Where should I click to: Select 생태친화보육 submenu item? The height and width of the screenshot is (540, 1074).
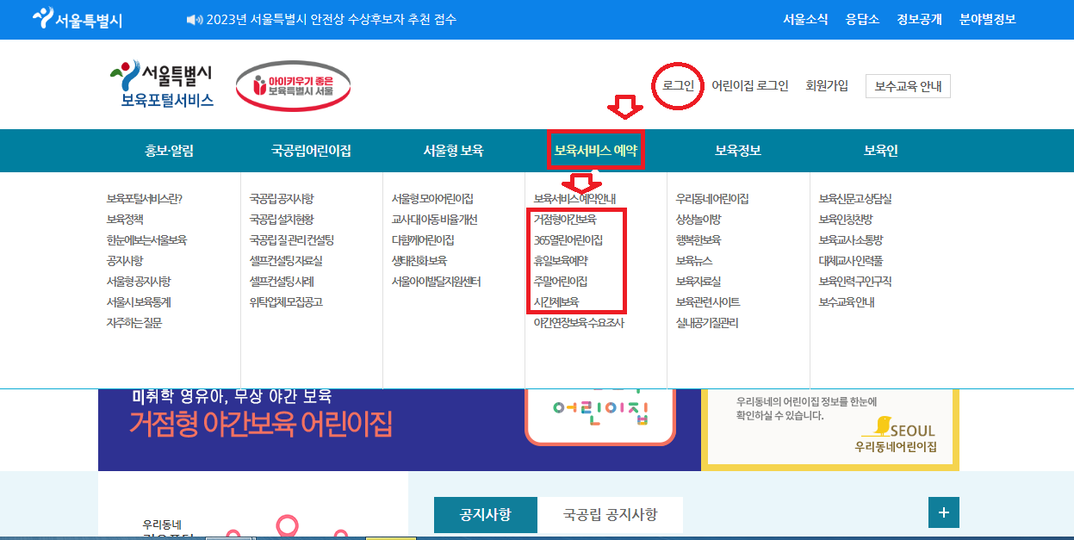pyautogui.click(x=419, y=261)
